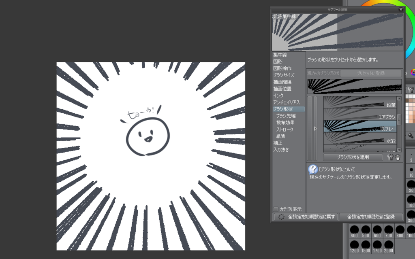Choose the スプレー brush shape preset
The height and width of the screenshot is (259, 415).
(x=360, y=126)
